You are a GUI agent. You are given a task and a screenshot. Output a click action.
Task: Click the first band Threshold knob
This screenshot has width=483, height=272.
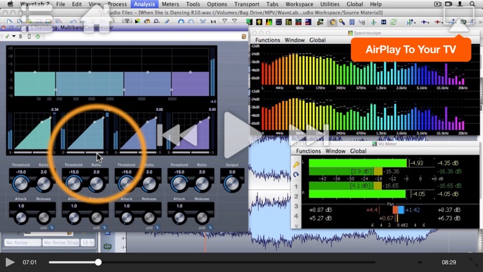click(21, 184)
